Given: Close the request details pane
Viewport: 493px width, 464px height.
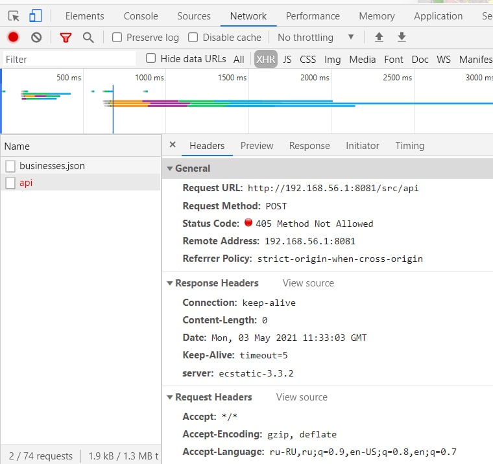Looking at the screenshot, I should coord(173,145).
